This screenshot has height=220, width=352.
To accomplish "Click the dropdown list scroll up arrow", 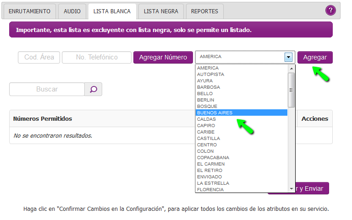I will pos(291,69).
